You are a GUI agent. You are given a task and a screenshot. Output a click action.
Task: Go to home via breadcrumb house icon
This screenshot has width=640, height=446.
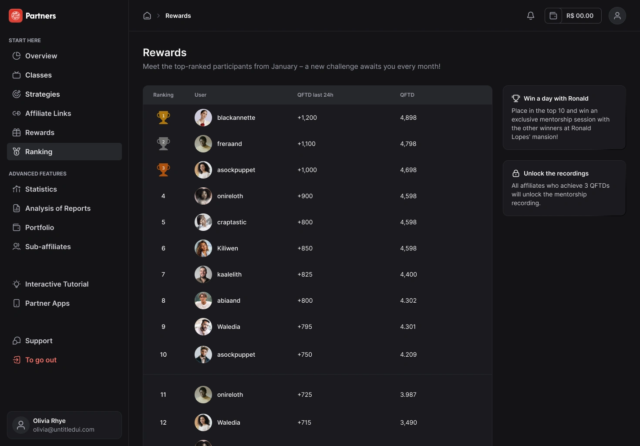pos(147,16)
